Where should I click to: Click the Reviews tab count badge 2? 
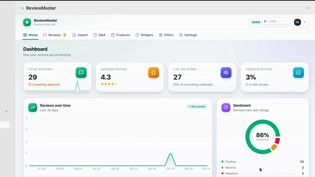point(65,35)
